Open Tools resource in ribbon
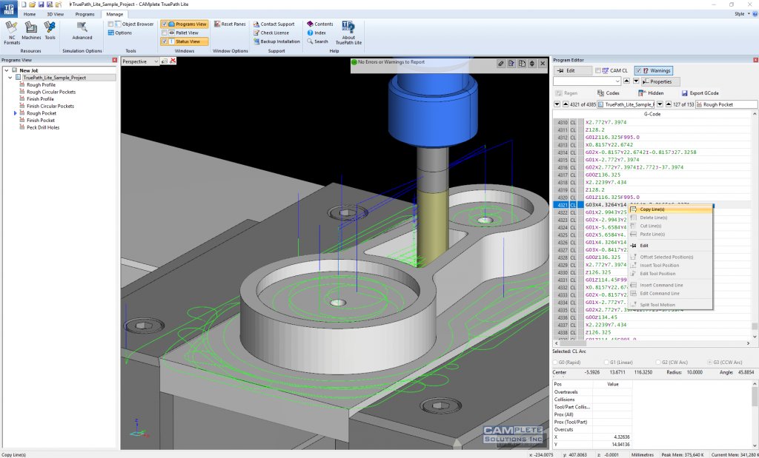 point(50,31)
